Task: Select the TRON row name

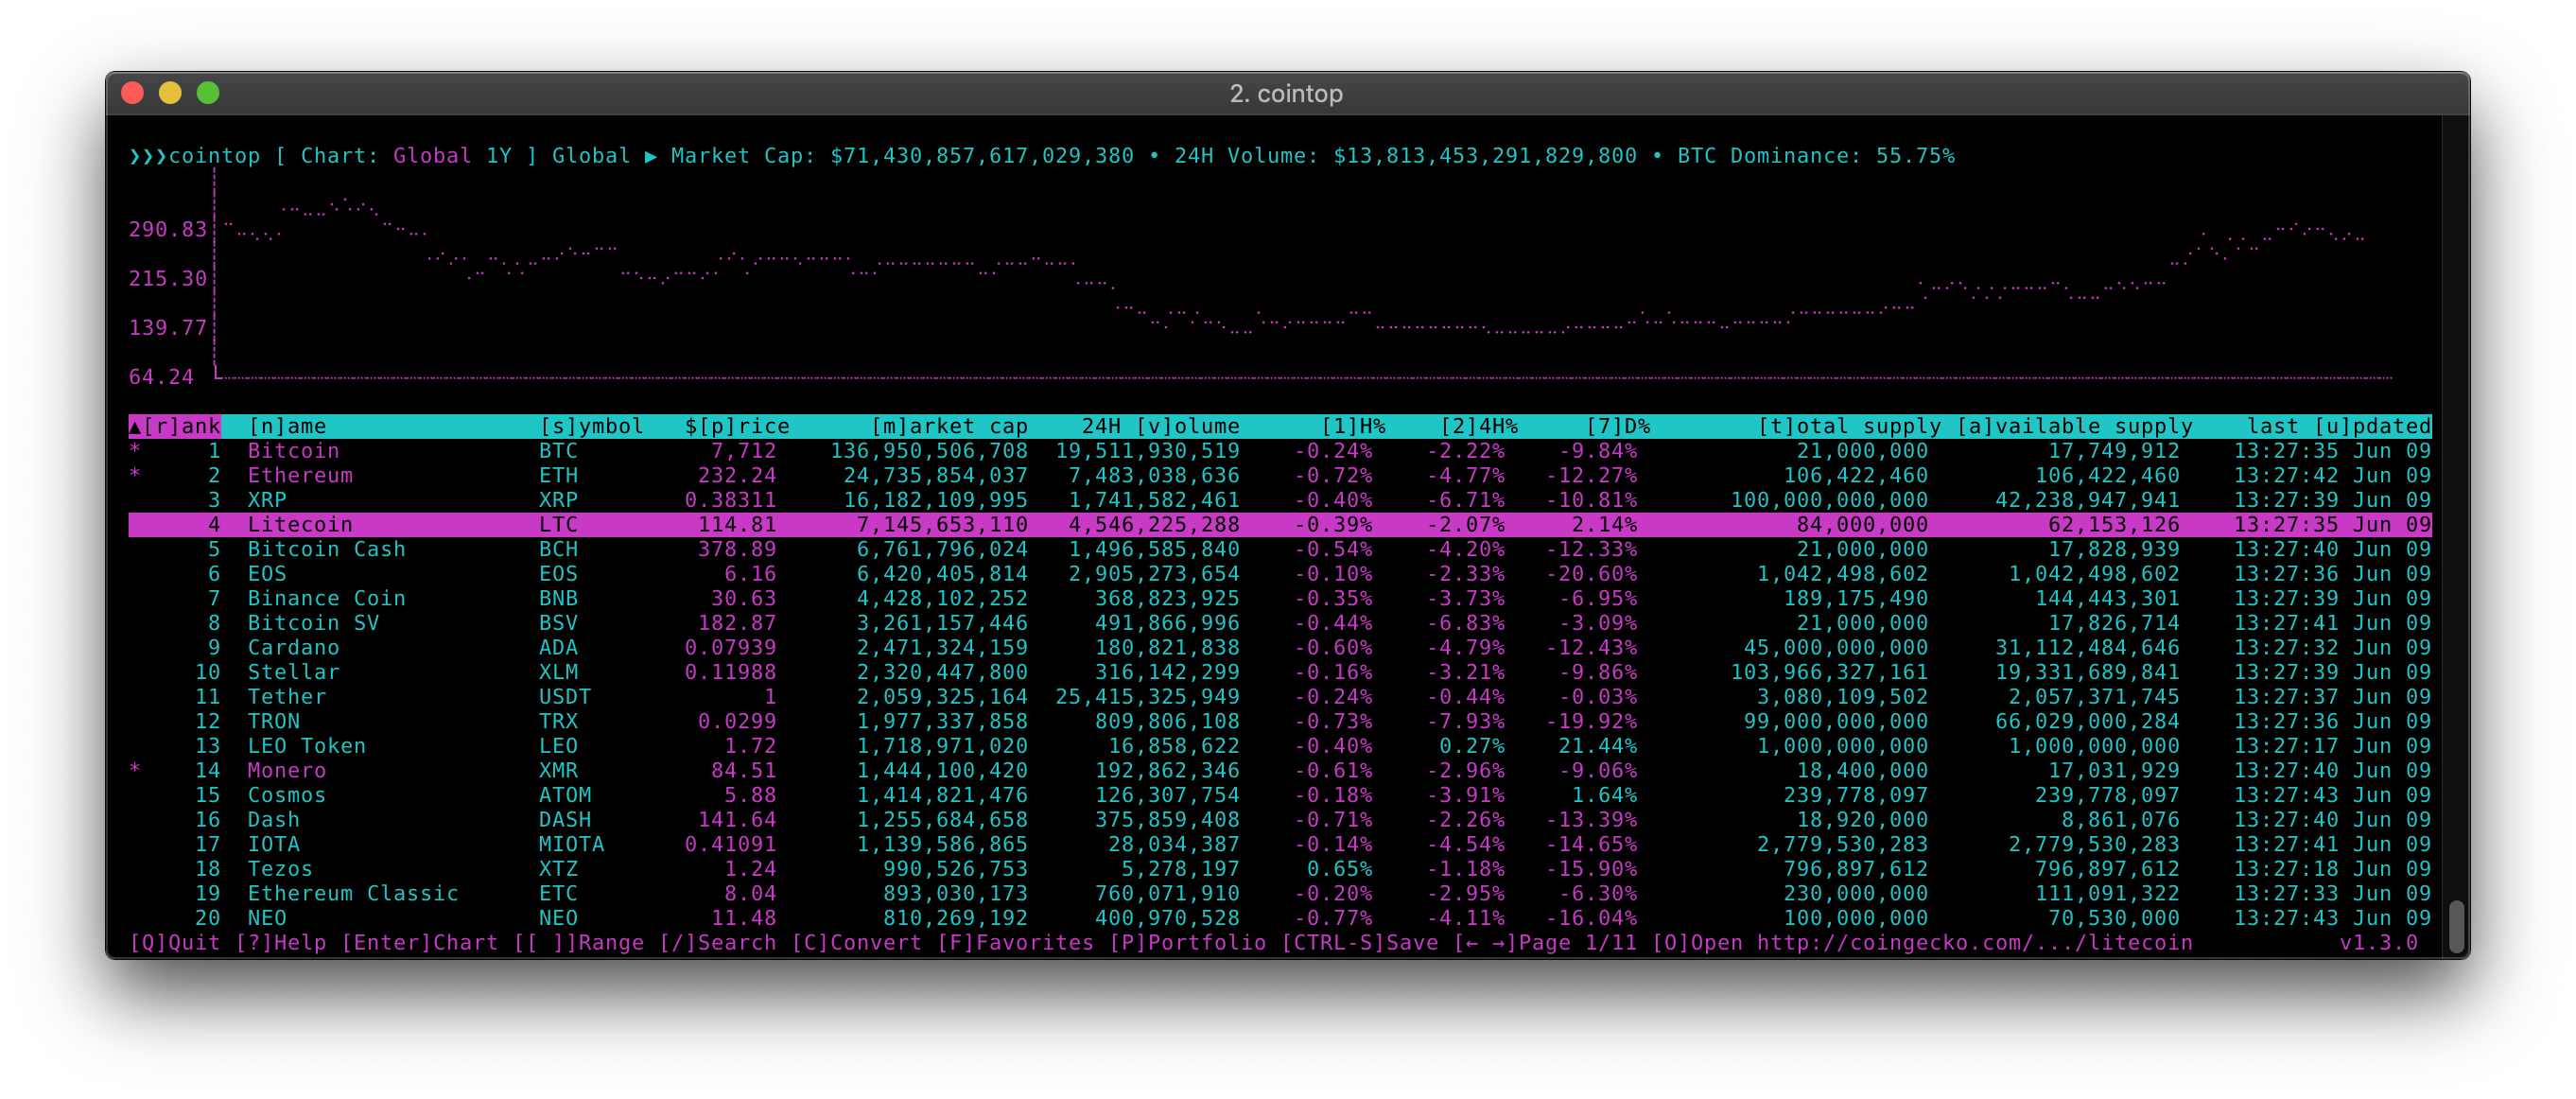Action: click(274, 721)
